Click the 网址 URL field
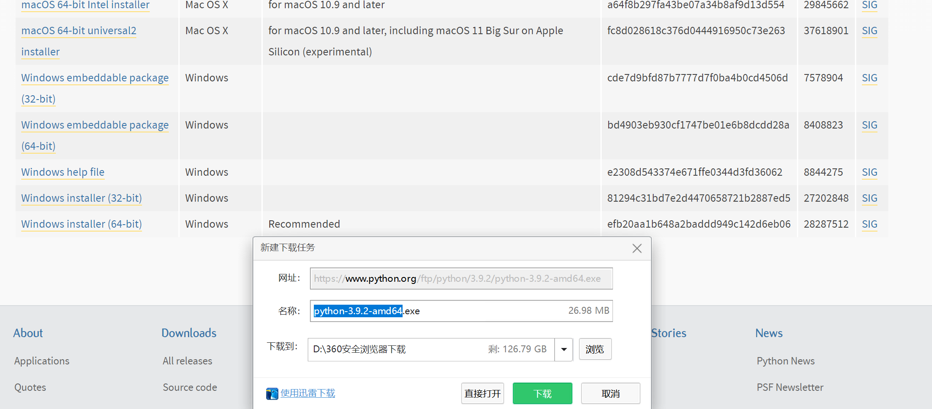The width and height of the screenshot is (932, 409). point(461,278)
